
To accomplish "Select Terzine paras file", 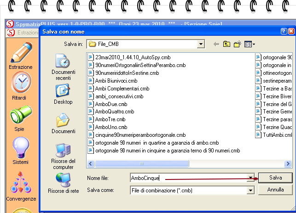I will coord(273,119).
